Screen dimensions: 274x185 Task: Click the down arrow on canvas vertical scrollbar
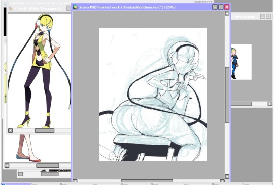227,176
